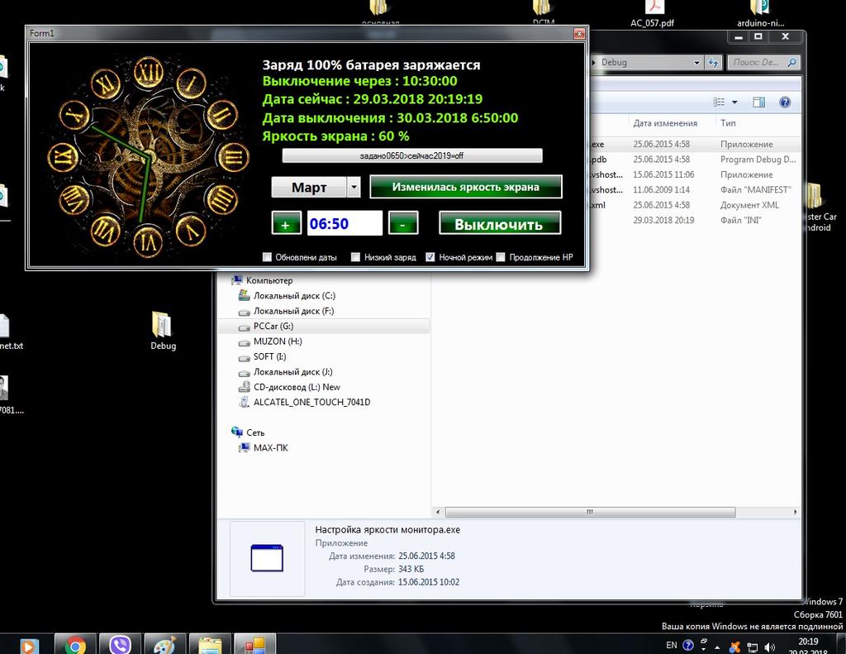The width and height of the screenshot is (846, 654).
Task: Click the Explorer help question mark icon
Action: pos(785,103)
